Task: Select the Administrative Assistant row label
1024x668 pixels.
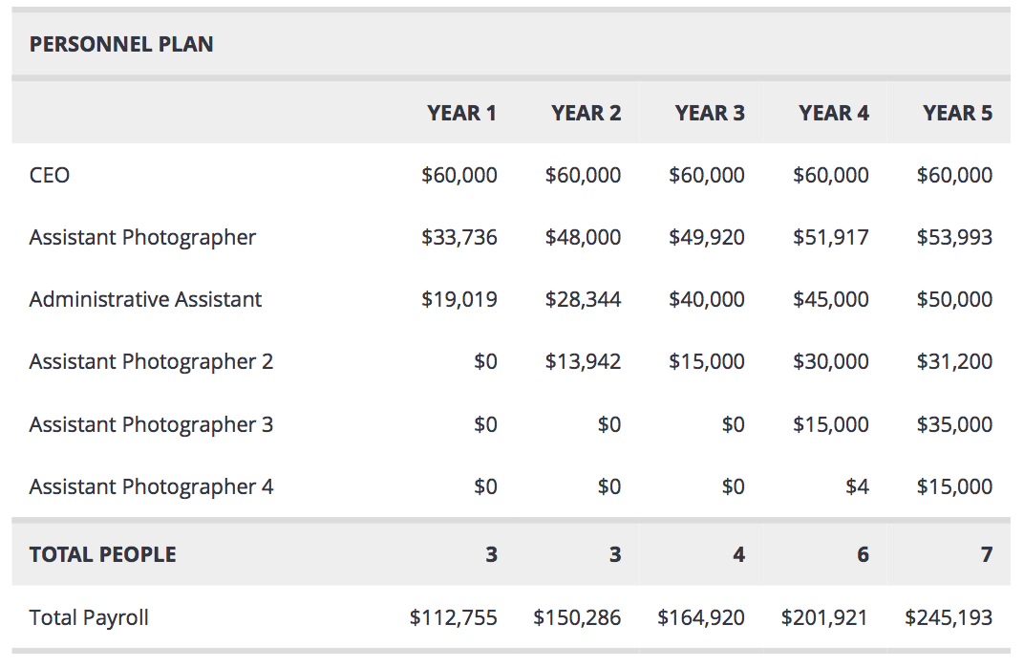Action: pyautogui.click(x=145, y=299)
